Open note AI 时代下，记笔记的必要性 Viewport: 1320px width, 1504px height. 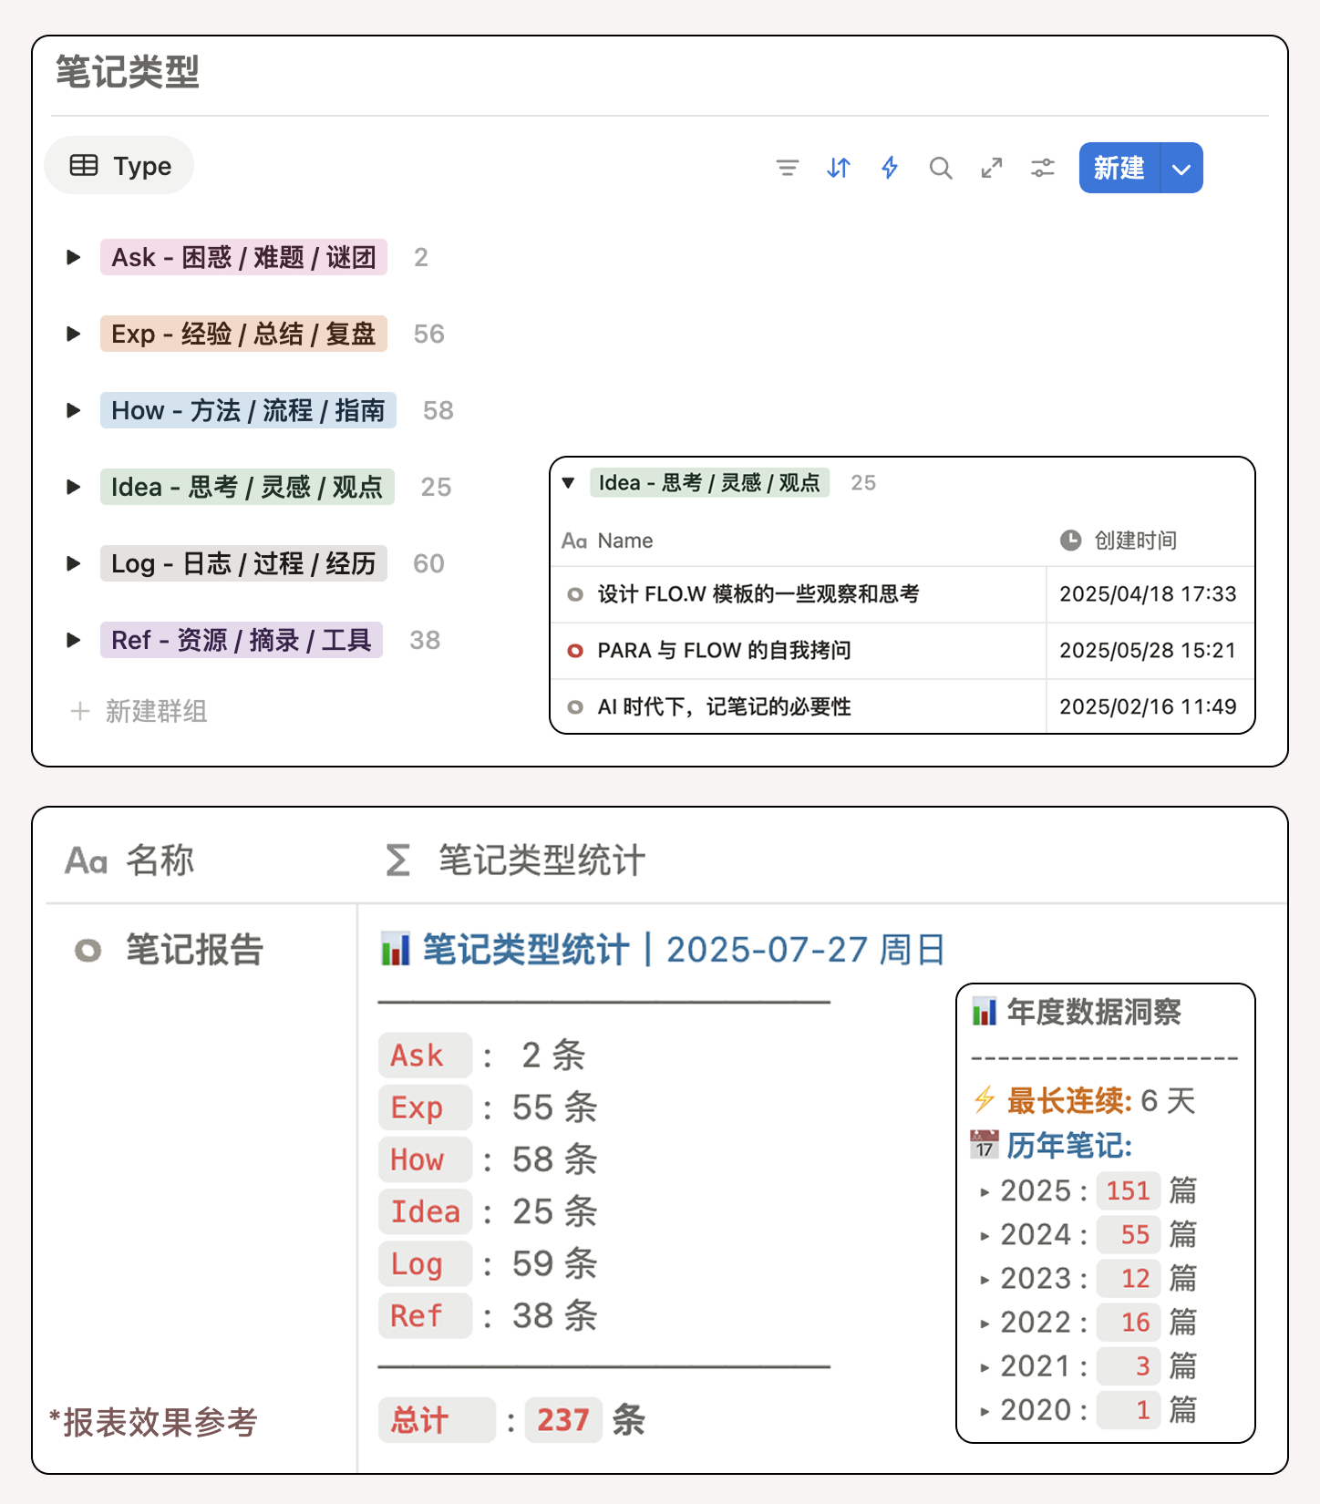pos(725,707)
